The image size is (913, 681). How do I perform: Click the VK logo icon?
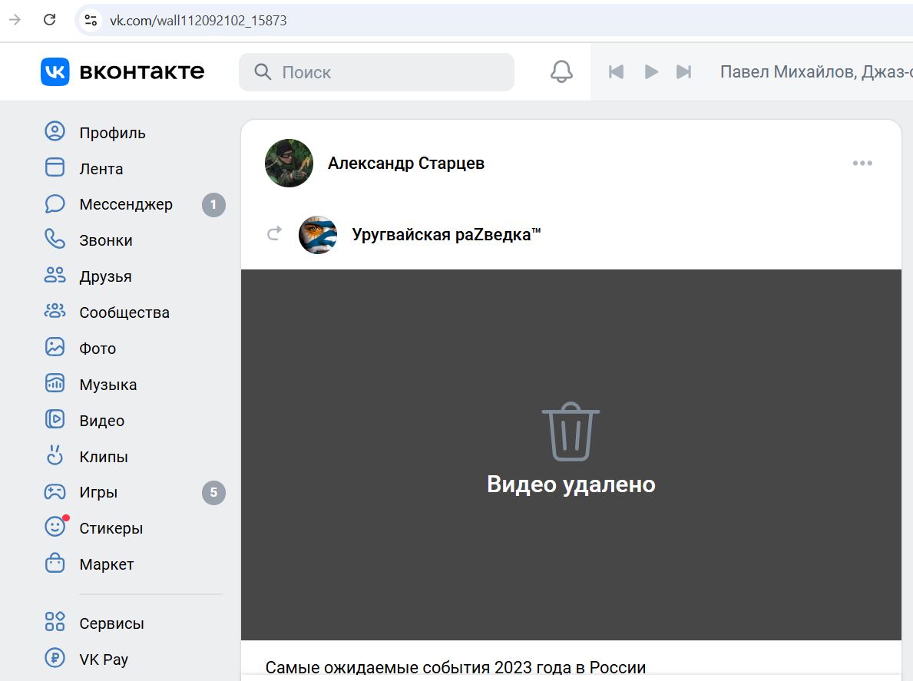(55, 71)
